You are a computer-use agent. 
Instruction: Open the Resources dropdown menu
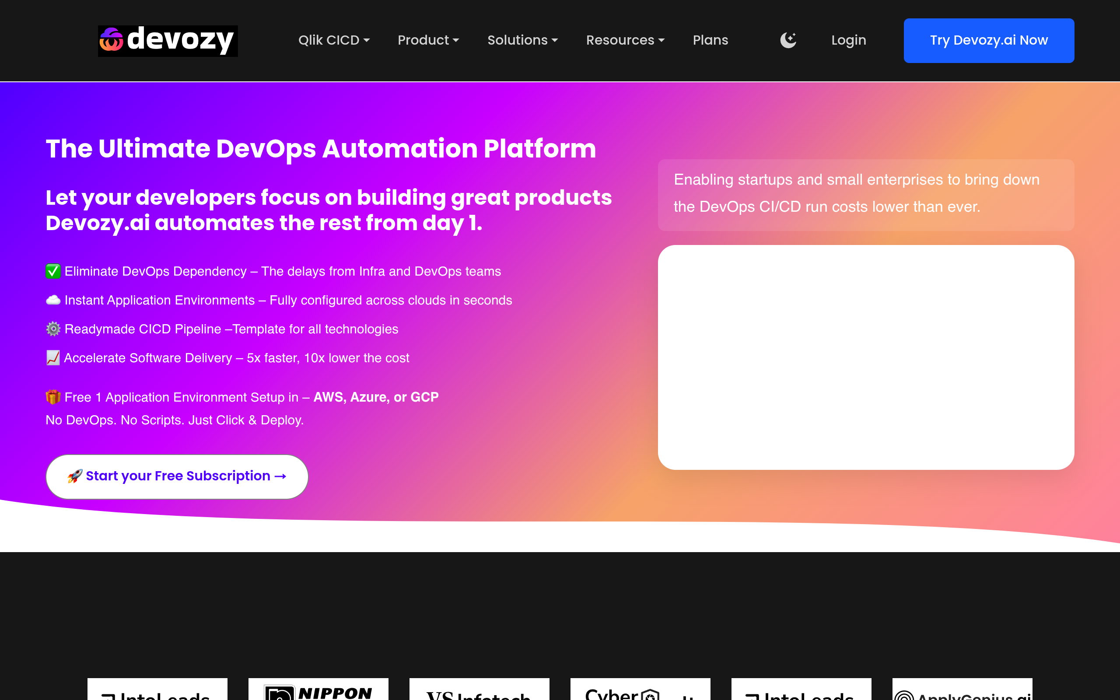[x=625, y=40]
